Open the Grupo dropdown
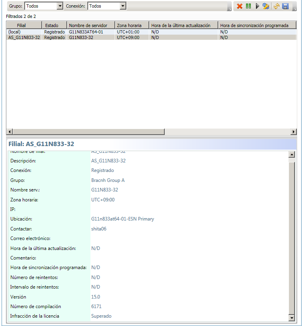The height and width of the screenshot is (326, 302). click(x=60, y=6)
